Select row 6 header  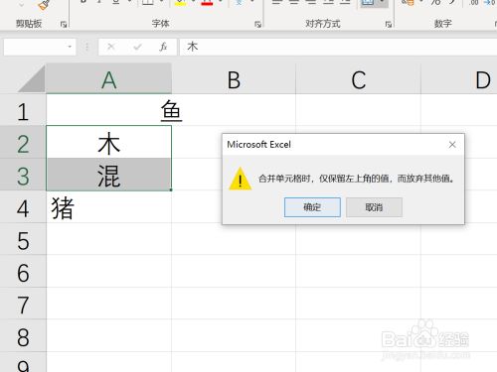click(23, 272)
